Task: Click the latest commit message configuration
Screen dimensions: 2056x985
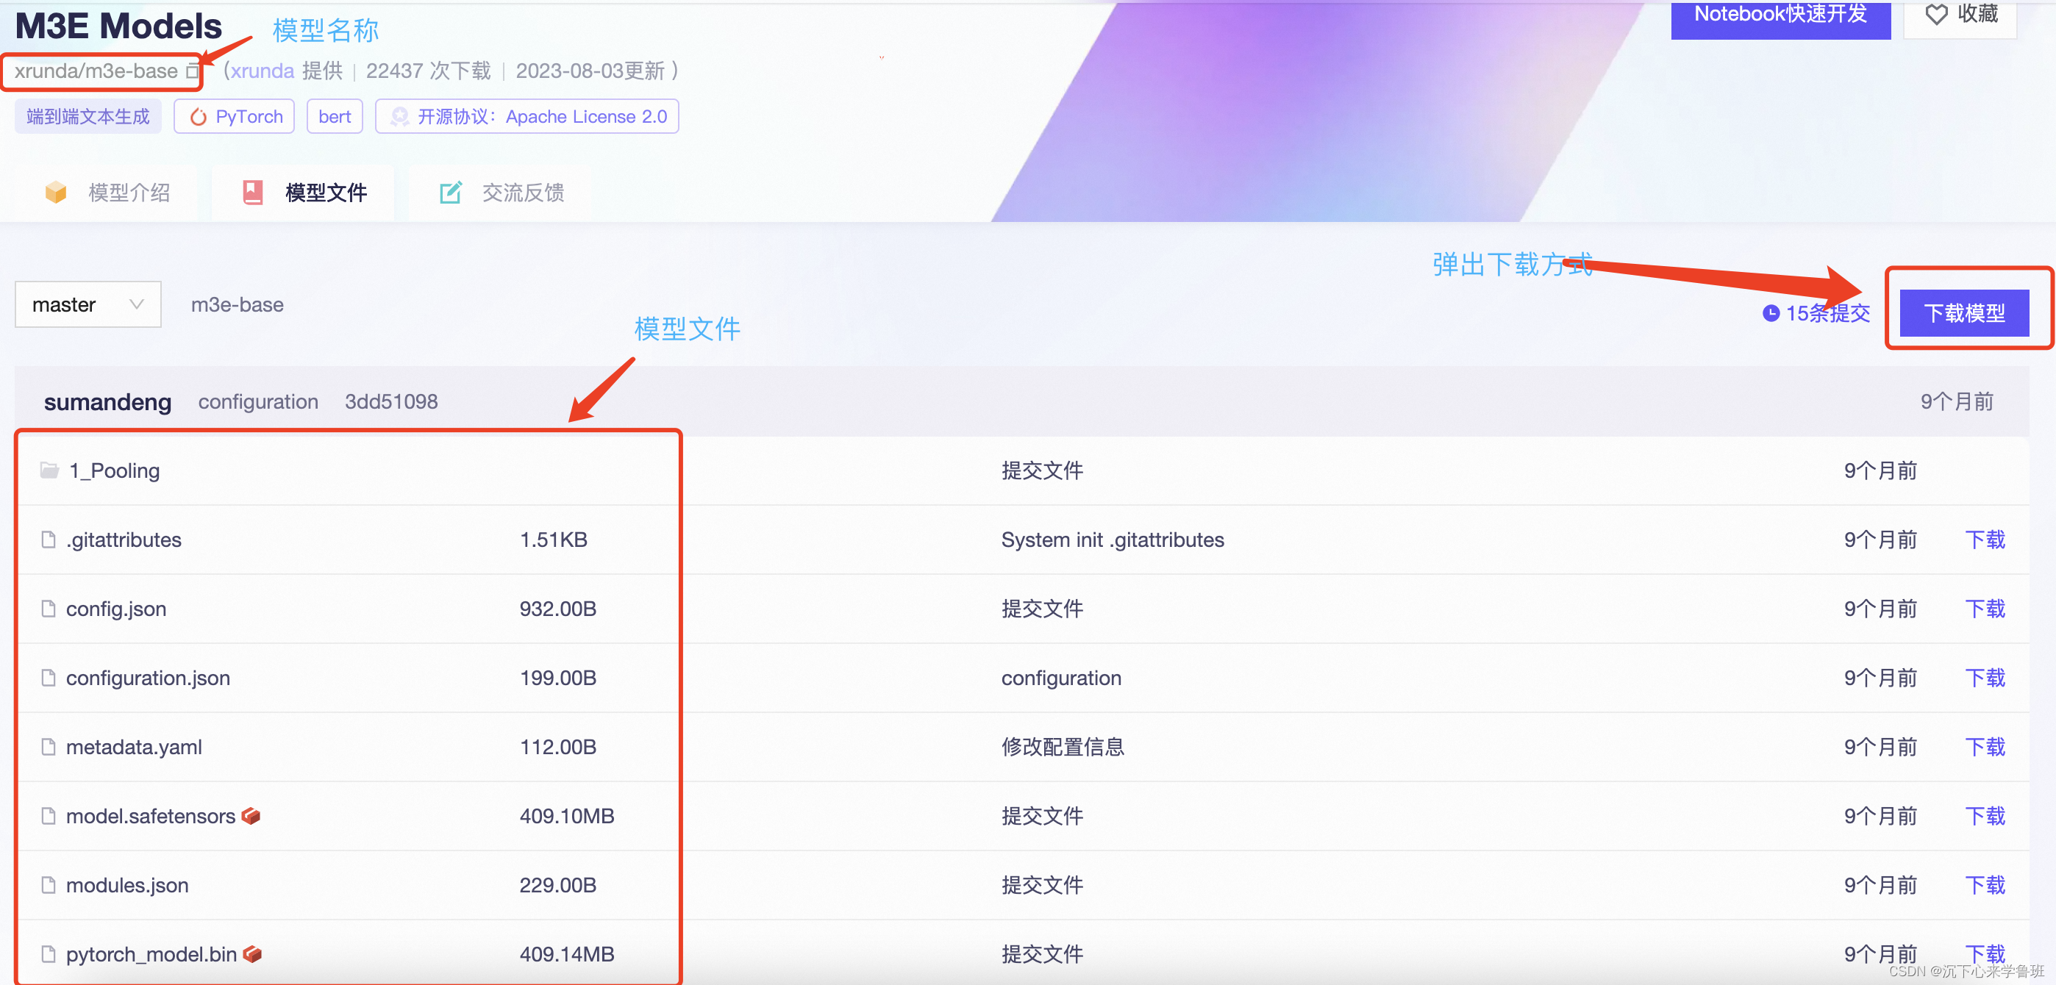Action: (x=259, y=402)
